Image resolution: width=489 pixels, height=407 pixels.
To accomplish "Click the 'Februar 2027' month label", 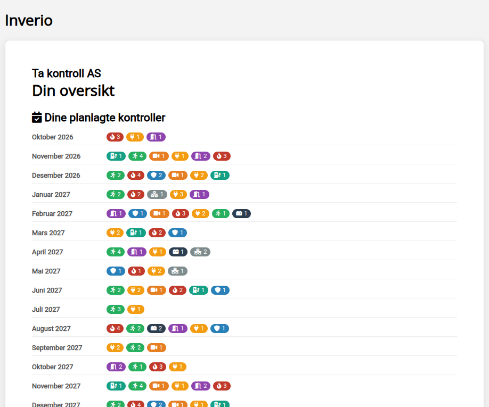I will point(52,214).
